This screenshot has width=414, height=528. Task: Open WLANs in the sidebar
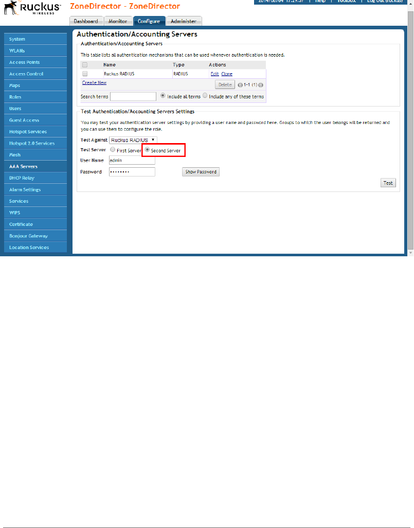click(35, 50)
